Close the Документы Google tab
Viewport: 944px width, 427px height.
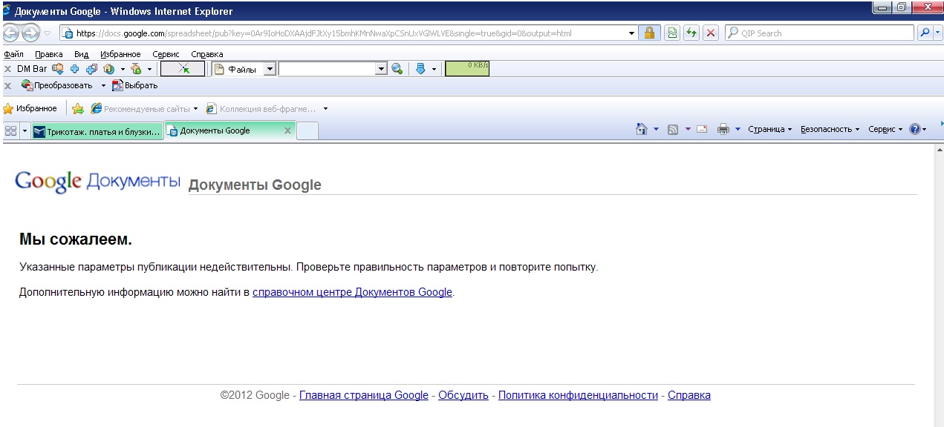coord(288,130)
